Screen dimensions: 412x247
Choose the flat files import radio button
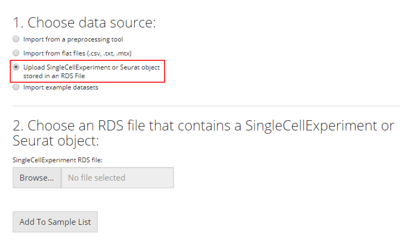(x=16, y=53)
